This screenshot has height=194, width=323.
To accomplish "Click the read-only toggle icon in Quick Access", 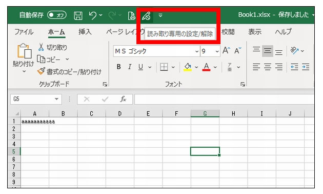I will point(146,16).
